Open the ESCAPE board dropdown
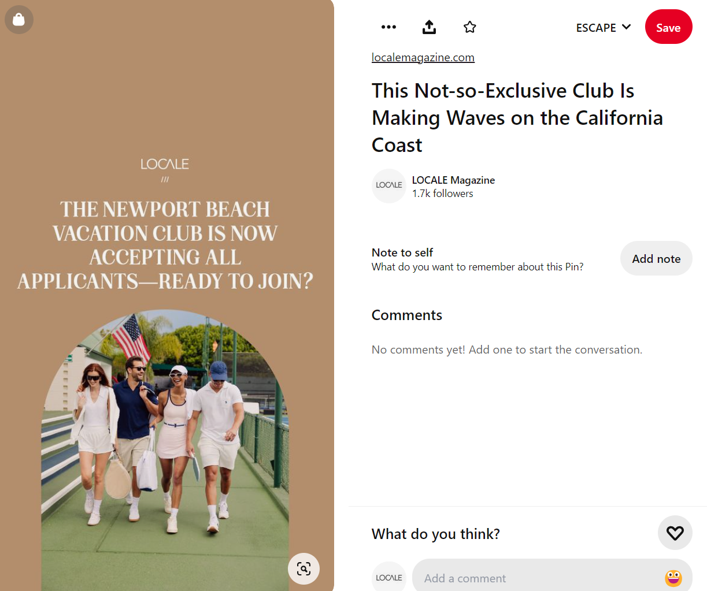 click(x=603, y=28)
